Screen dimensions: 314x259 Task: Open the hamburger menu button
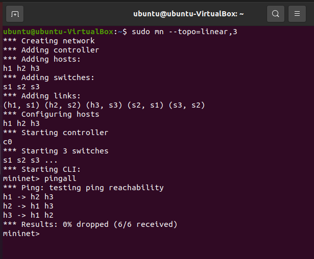[297, 14]
